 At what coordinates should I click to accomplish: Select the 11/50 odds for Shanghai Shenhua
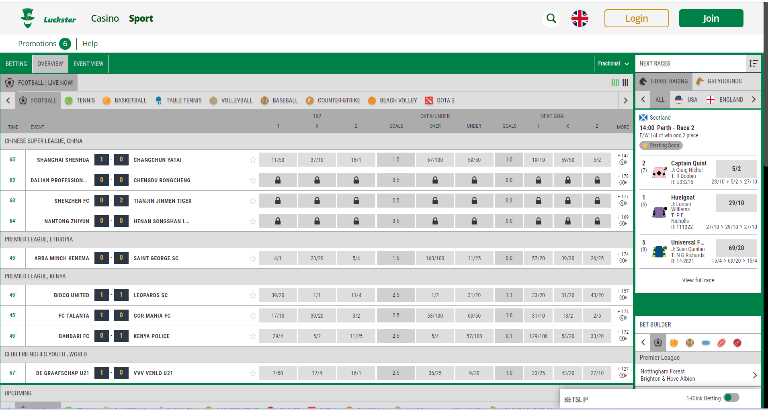(x=278, y=159)
